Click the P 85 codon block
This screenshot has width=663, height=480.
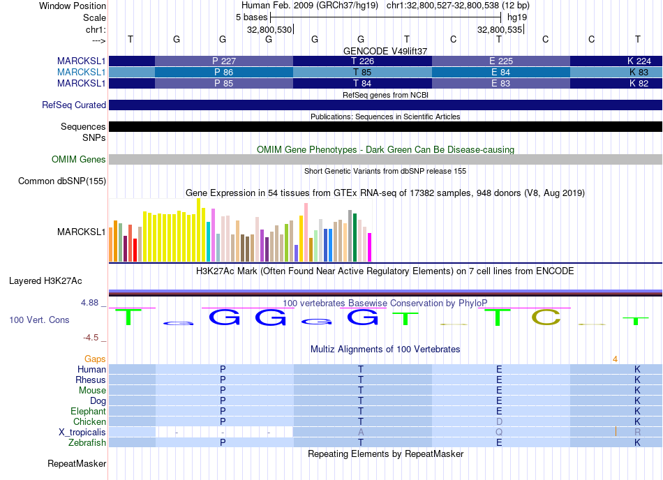point(224,83)
